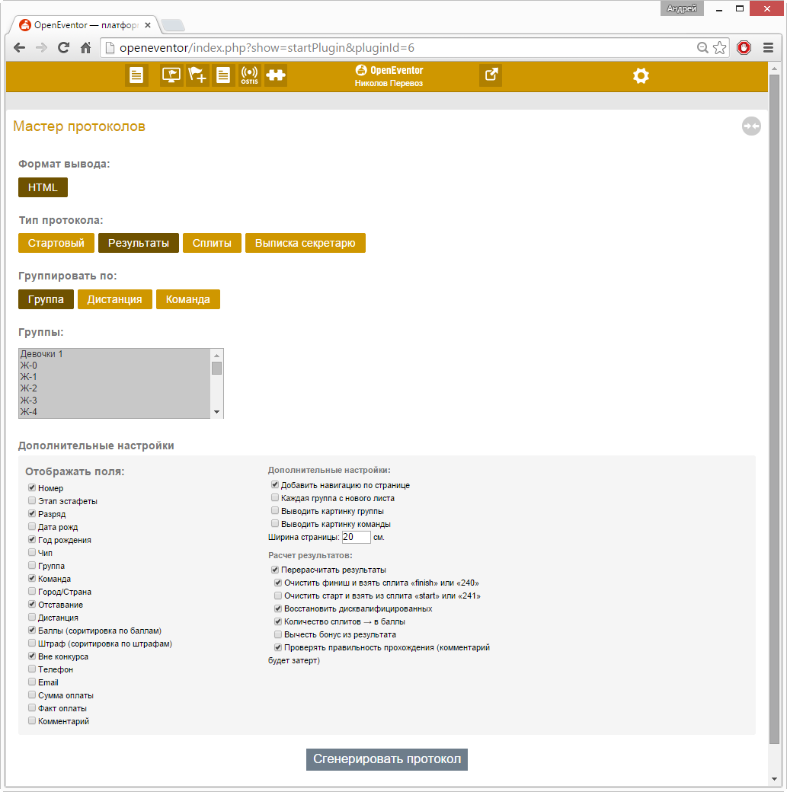Enable the Комментарий checkbox
The height and width of the screenshot is (792, 787).
click(32, 720)
